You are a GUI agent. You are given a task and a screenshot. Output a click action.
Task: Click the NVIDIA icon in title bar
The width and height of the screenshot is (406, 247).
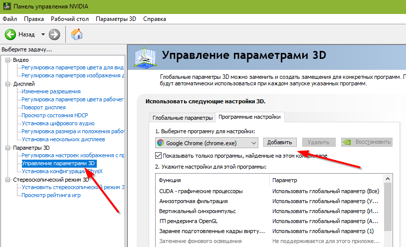click(x=6, y=6)
